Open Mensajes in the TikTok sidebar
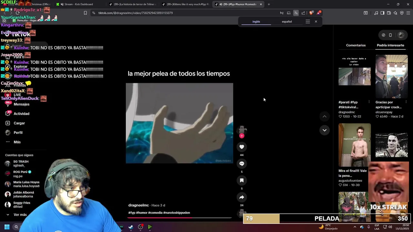The image size is (413, 232). 21,104
